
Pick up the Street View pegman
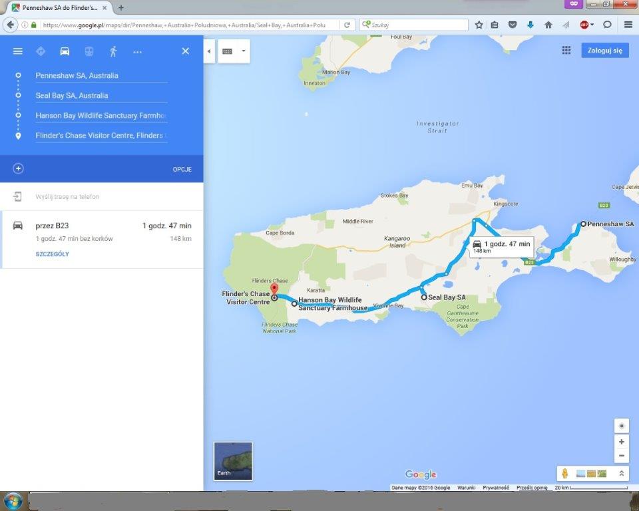tap(565, 474)
